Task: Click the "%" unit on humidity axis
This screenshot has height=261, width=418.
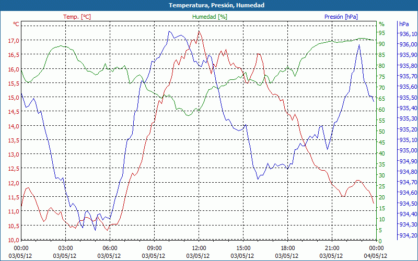Action: 382,24
